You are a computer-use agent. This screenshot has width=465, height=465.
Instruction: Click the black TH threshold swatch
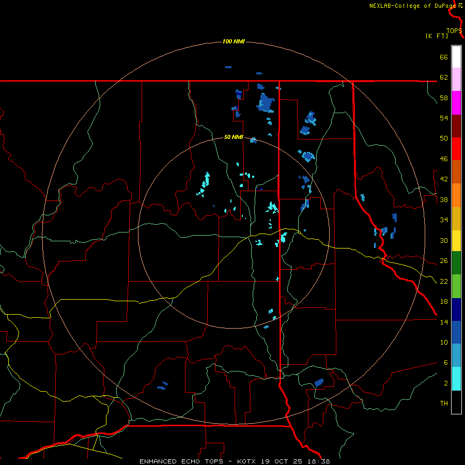click(456, 402)
